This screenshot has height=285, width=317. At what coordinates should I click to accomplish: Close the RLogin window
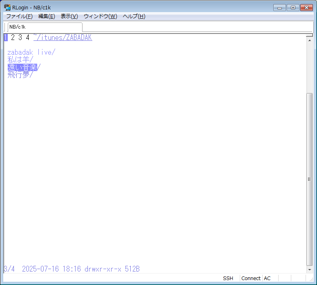click(306, 8)
